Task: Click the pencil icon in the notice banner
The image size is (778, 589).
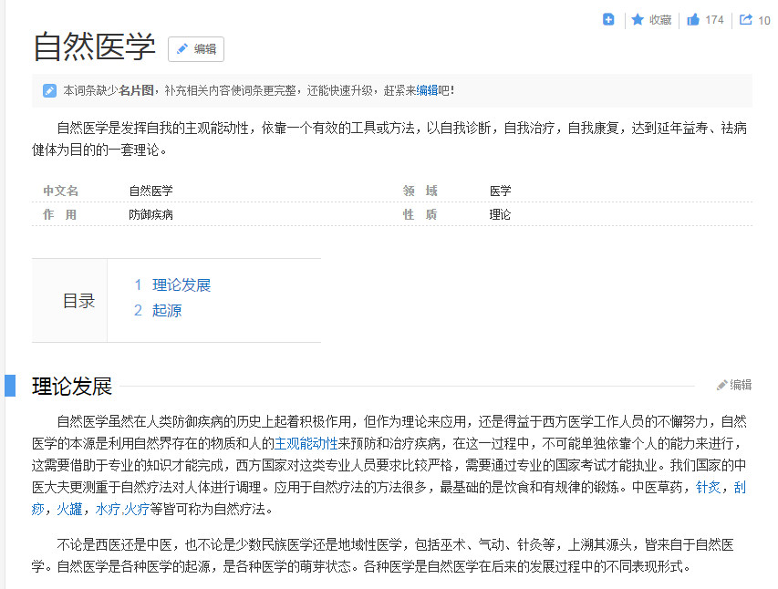Action: [48, 90]
